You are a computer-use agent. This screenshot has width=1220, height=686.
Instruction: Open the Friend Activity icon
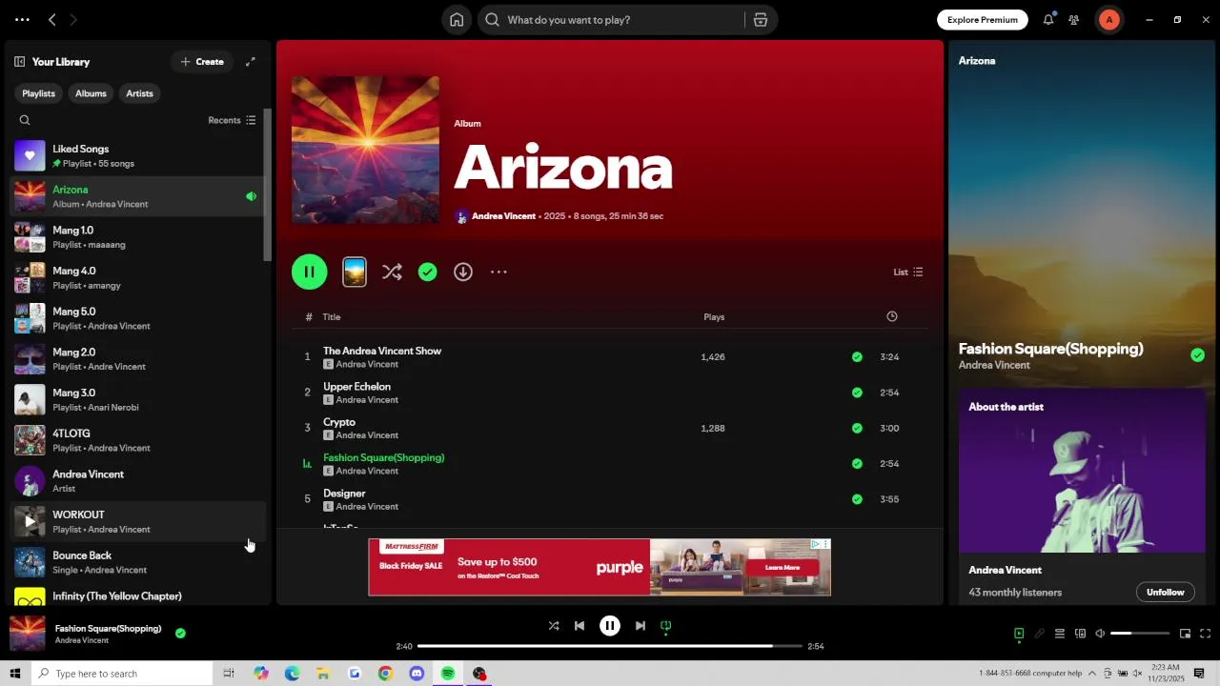1074,20
